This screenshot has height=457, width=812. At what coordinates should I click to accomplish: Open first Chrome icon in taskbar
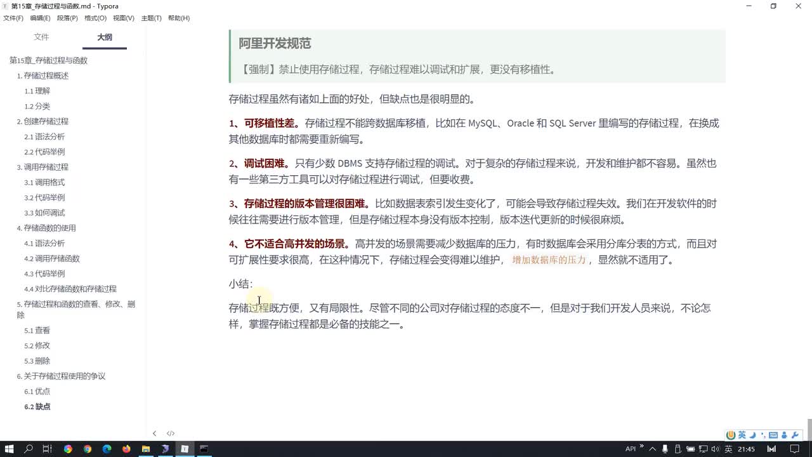(68, 449)
